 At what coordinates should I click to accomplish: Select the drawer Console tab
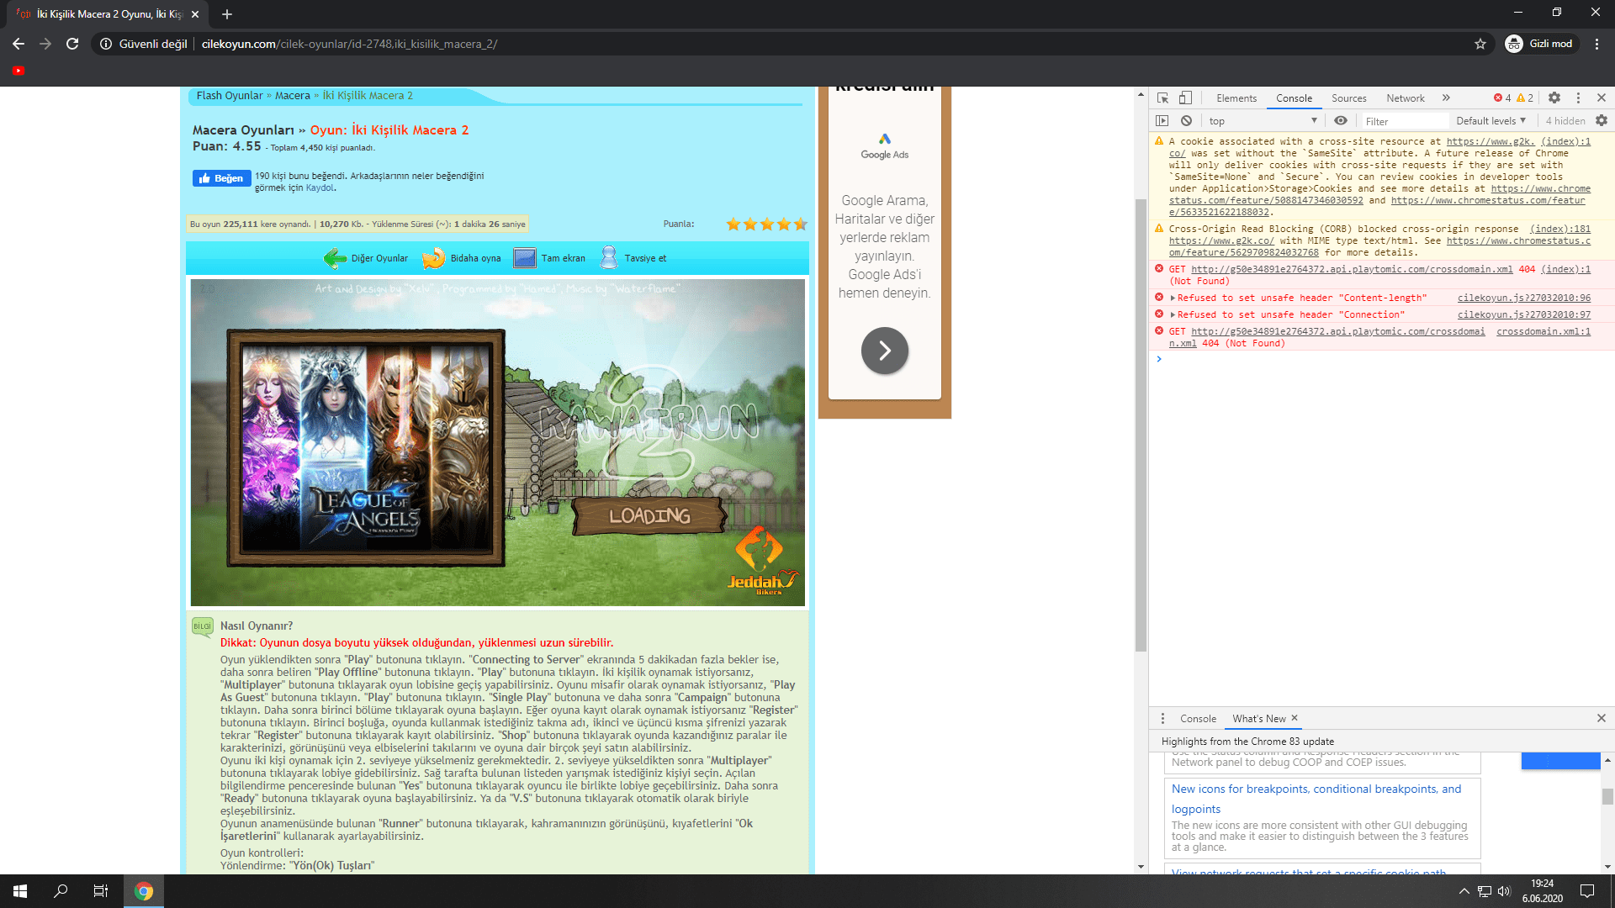(x=1198, y=719)
